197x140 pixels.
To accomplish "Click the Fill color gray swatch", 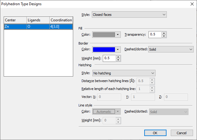I will tap(104, 35).
